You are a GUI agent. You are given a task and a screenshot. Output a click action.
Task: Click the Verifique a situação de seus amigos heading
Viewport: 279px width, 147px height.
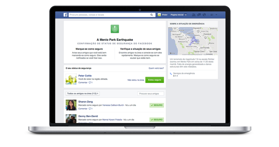tap(140, 49)
